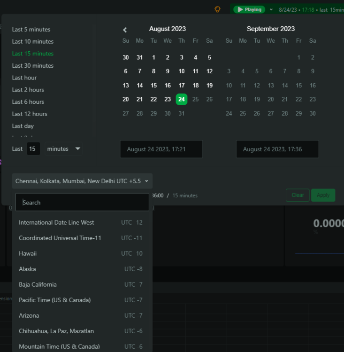This screenshot has height=352, width=344.
Task: Choose Pacific Time (US & Canada) timezone
Action: coord(81,300)
